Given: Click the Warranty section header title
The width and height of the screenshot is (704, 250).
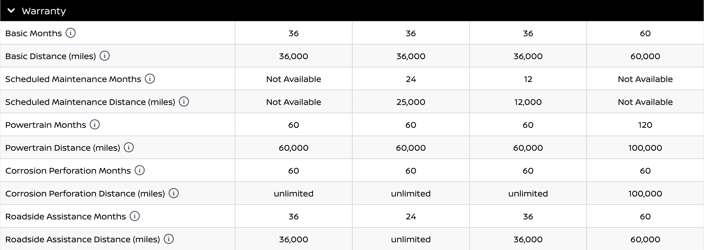Looking at the screenshot, I should point(44,11).
